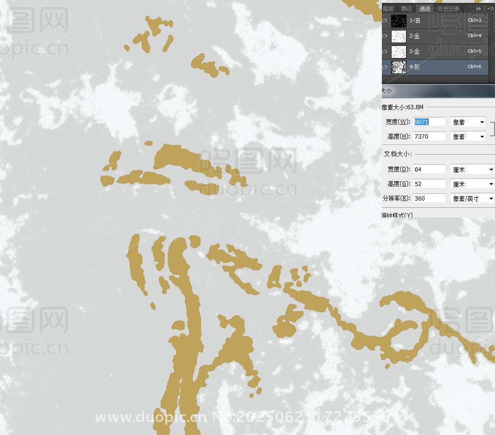The height and width of the screenshot is (435, 495).
Task: Switch to the 历史记录 (History) tab
Action: tap(448, 9)
